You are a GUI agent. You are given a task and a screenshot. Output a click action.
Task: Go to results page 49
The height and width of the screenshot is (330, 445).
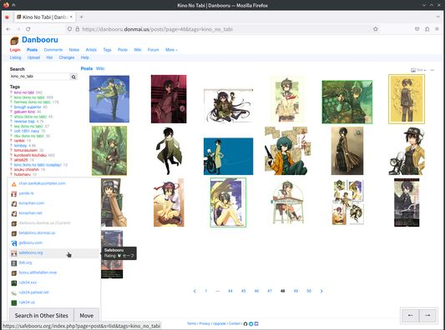pyautogui.click(x=296, y=291)
